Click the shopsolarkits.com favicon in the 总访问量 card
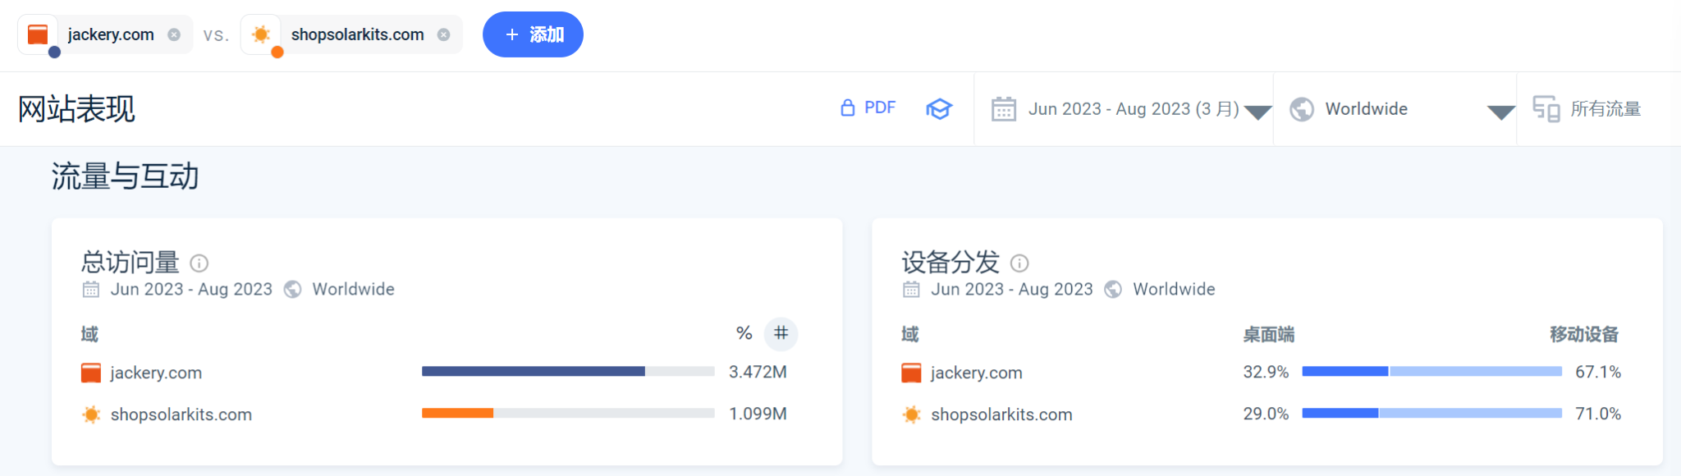This screenshot has height=476, width=1681. click(x=91, y=414)
